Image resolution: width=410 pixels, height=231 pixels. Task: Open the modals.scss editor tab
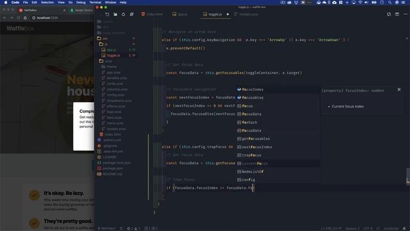(x=246, y=14)
